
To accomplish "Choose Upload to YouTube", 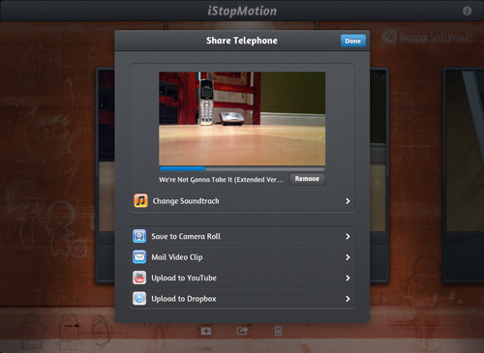I will [242, 278].
